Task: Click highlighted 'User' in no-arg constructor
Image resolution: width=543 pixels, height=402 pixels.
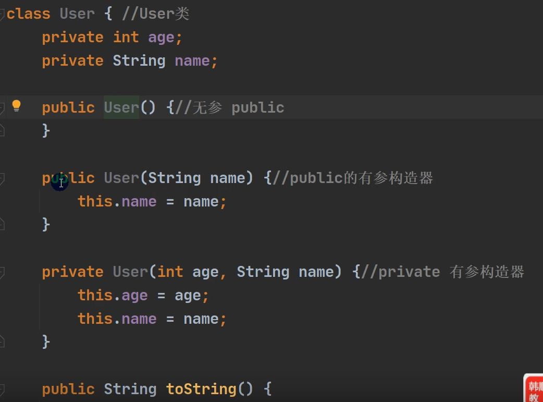Action: click(x=121, y=107)
